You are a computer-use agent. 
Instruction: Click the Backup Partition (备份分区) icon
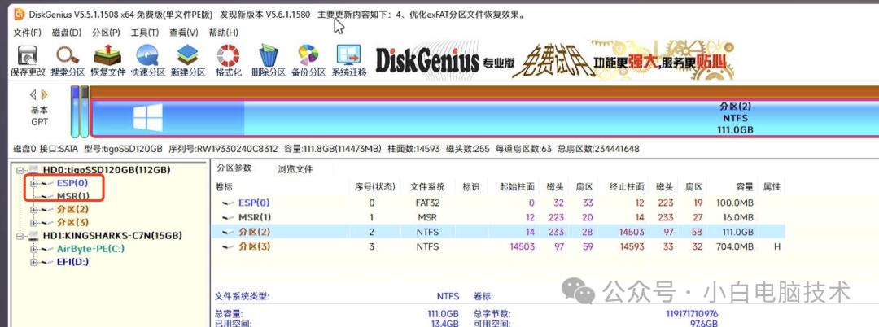(x=308, y=60)
